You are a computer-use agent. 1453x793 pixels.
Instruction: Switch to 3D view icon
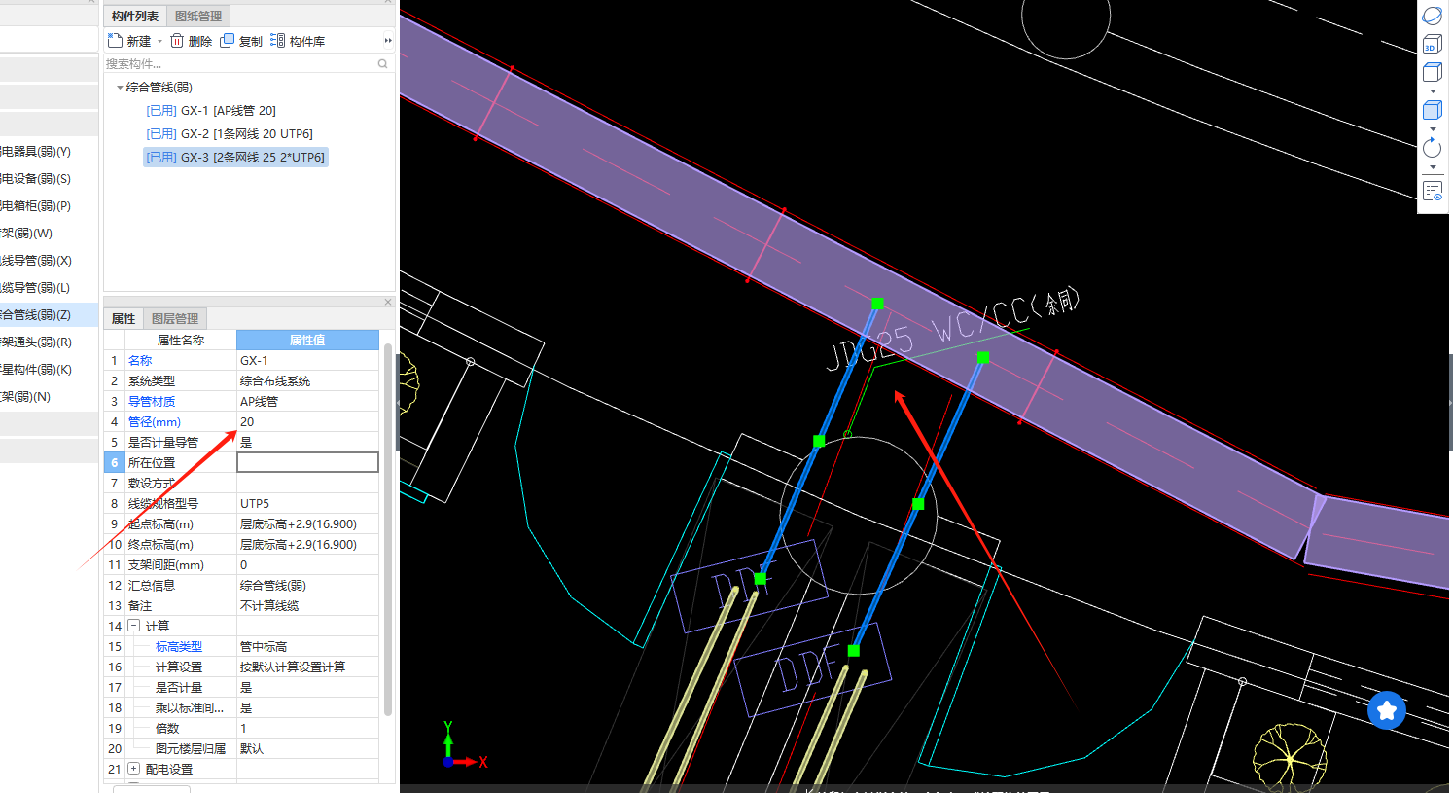tap(1432, 44)
